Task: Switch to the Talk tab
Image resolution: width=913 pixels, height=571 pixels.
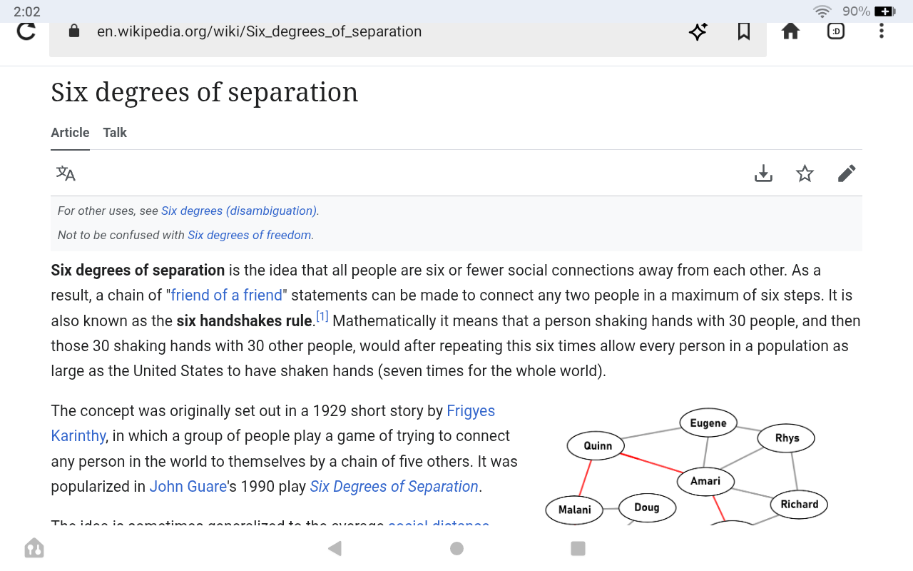Action: (x=115, y=133)
